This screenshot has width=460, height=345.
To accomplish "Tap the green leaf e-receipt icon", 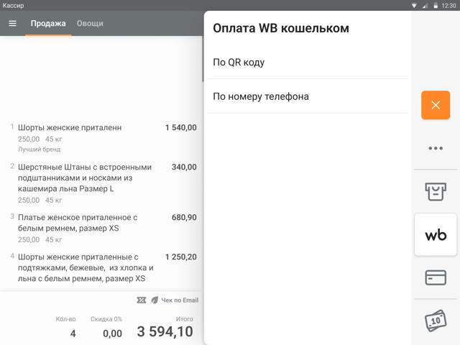I will click(154, 300).
